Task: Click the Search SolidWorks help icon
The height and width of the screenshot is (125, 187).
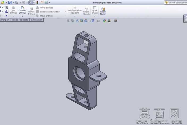Action: click(167, 2)
